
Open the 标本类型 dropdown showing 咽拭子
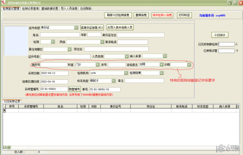click(x=113, y=81)
